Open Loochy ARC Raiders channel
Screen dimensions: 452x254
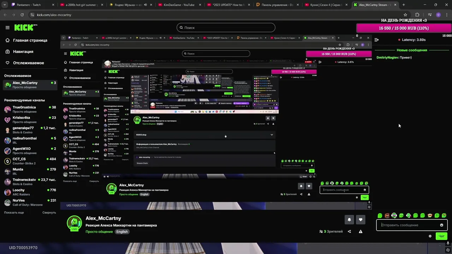point(30,192)
